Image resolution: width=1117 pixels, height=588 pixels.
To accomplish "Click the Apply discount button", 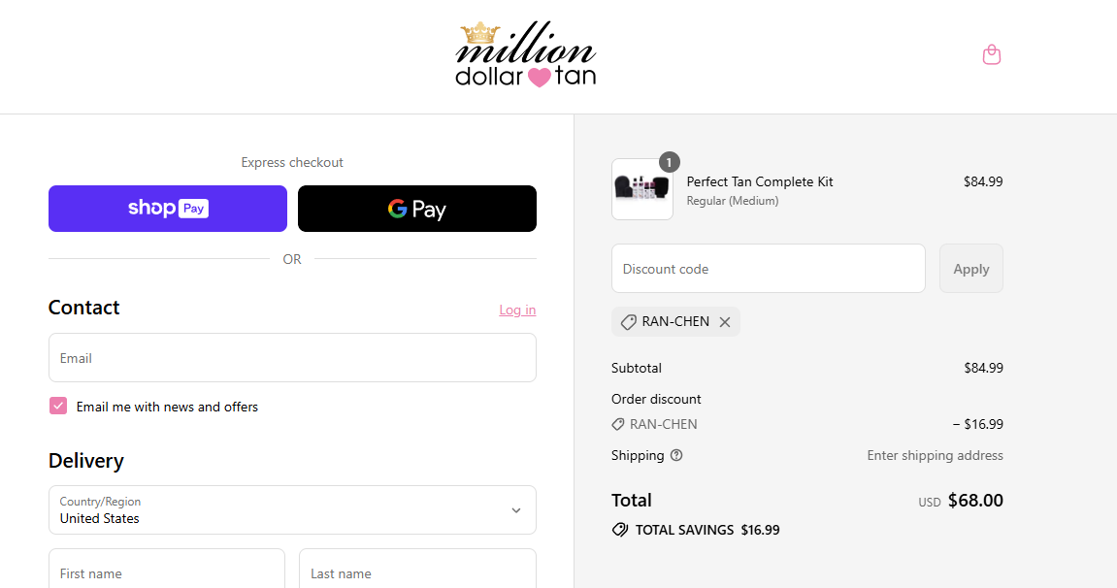I will tap(971, 269).
